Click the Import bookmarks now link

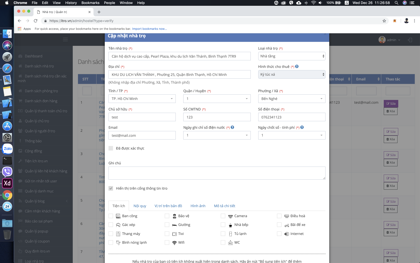click(x=149, y=29)
